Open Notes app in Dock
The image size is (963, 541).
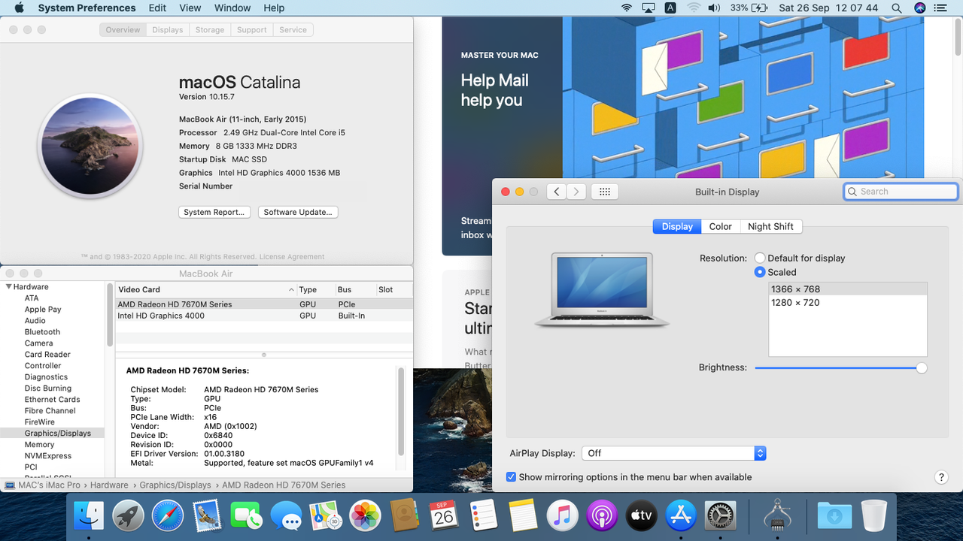(x=523, y=515)
